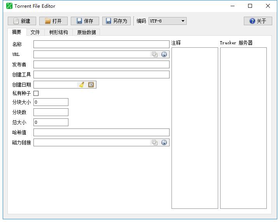Click the 名称 input field
Viewport: 280px width, 222px height.
coord(101,44)
